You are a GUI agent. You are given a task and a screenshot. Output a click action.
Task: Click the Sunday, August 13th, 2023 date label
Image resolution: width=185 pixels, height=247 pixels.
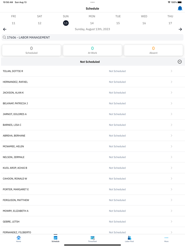point(92,29)
